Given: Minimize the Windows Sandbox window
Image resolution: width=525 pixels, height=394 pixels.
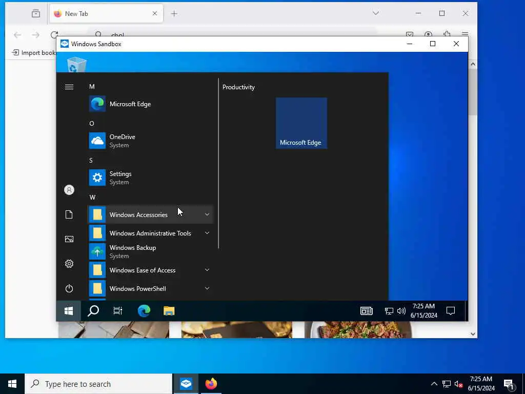Looking at the screenshot, I should click(x=409, y=44).
